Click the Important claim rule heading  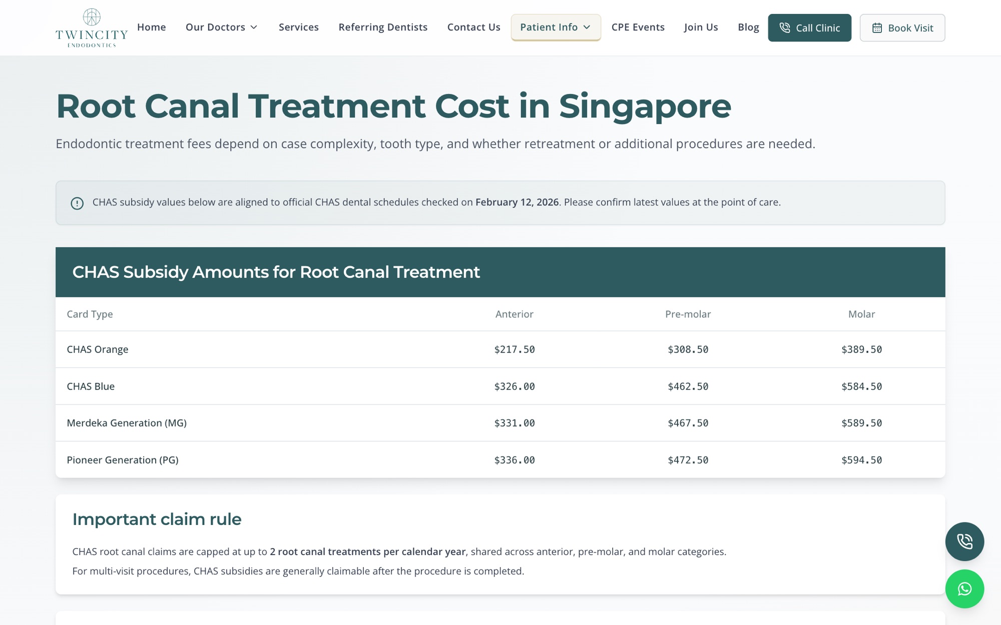tap(157, 519)
